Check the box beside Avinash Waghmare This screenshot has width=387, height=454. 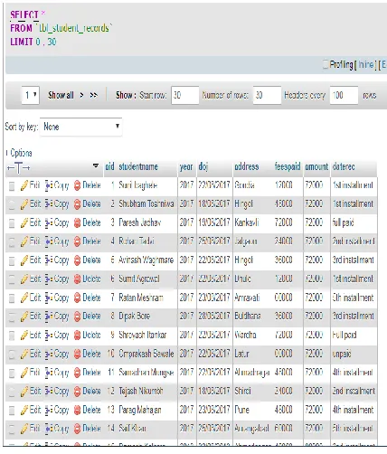tap(12, 260)
